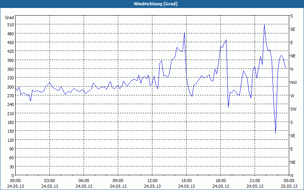Click the 120 y-axis value
Image resolution: width=304 pixels, height=190 pixels.
11,140
